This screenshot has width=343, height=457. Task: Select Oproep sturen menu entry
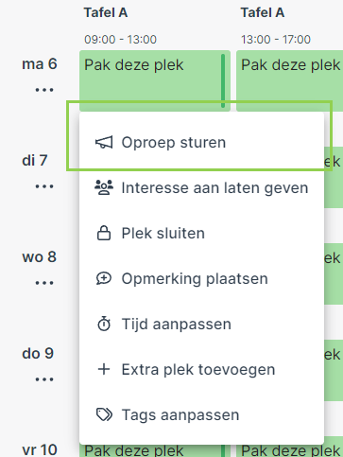pos(201,143)
